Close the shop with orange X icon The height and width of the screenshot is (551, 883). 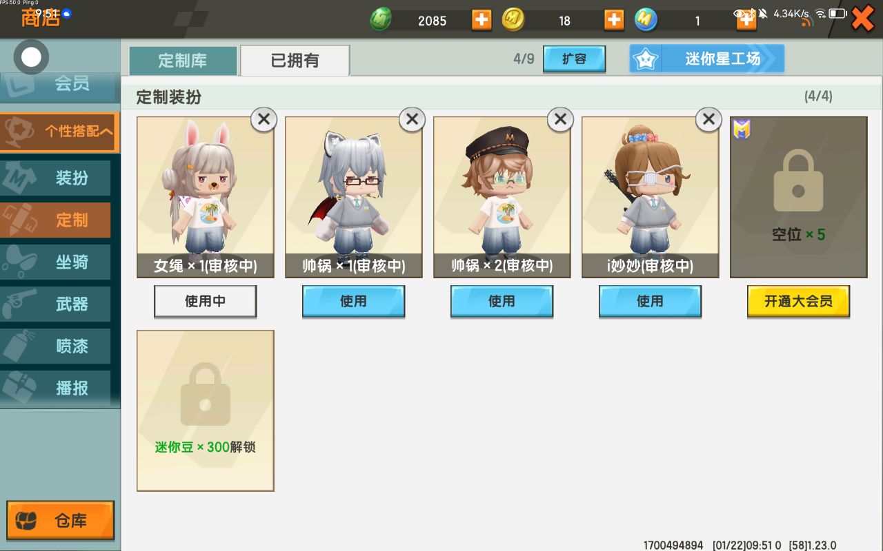click(x=863, y=19)
